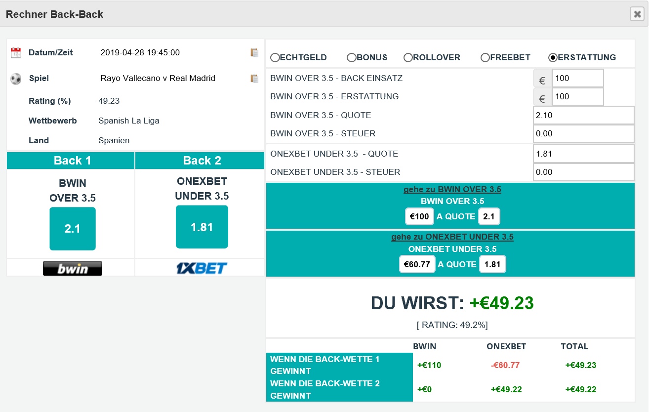Click 'WENN DIE BACK-WETTE 1 GEWINNT' row label

click(339, 365)
